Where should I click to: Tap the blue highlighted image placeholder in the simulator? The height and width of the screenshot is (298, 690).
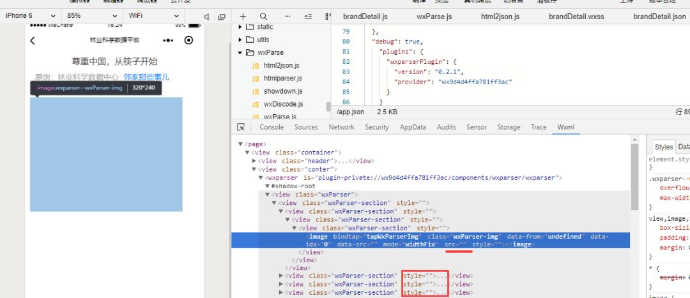click(x=106, y=154)
